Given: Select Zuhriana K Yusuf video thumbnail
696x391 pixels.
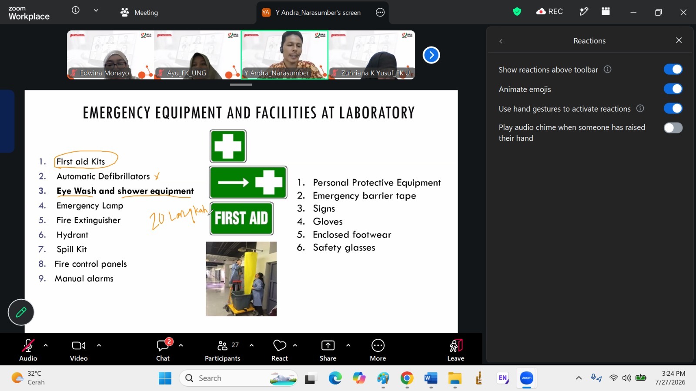Looking at the screenshot, I should click(x=371, y=55).
